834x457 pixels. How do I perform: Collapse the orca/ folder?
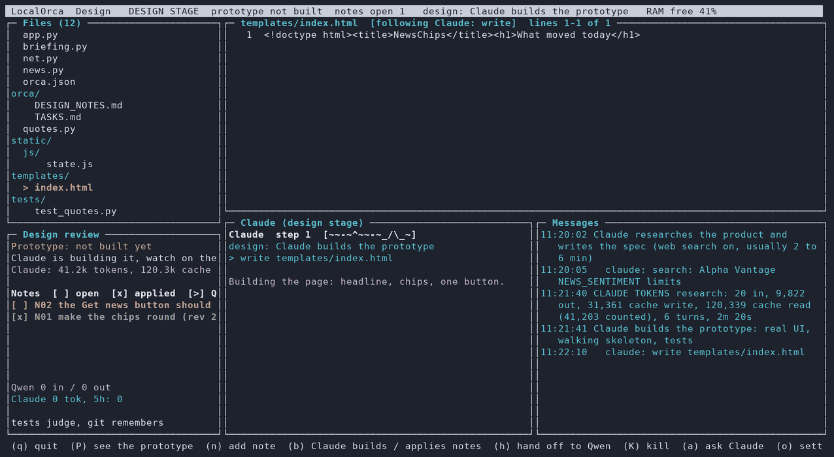tap(25, 93)
